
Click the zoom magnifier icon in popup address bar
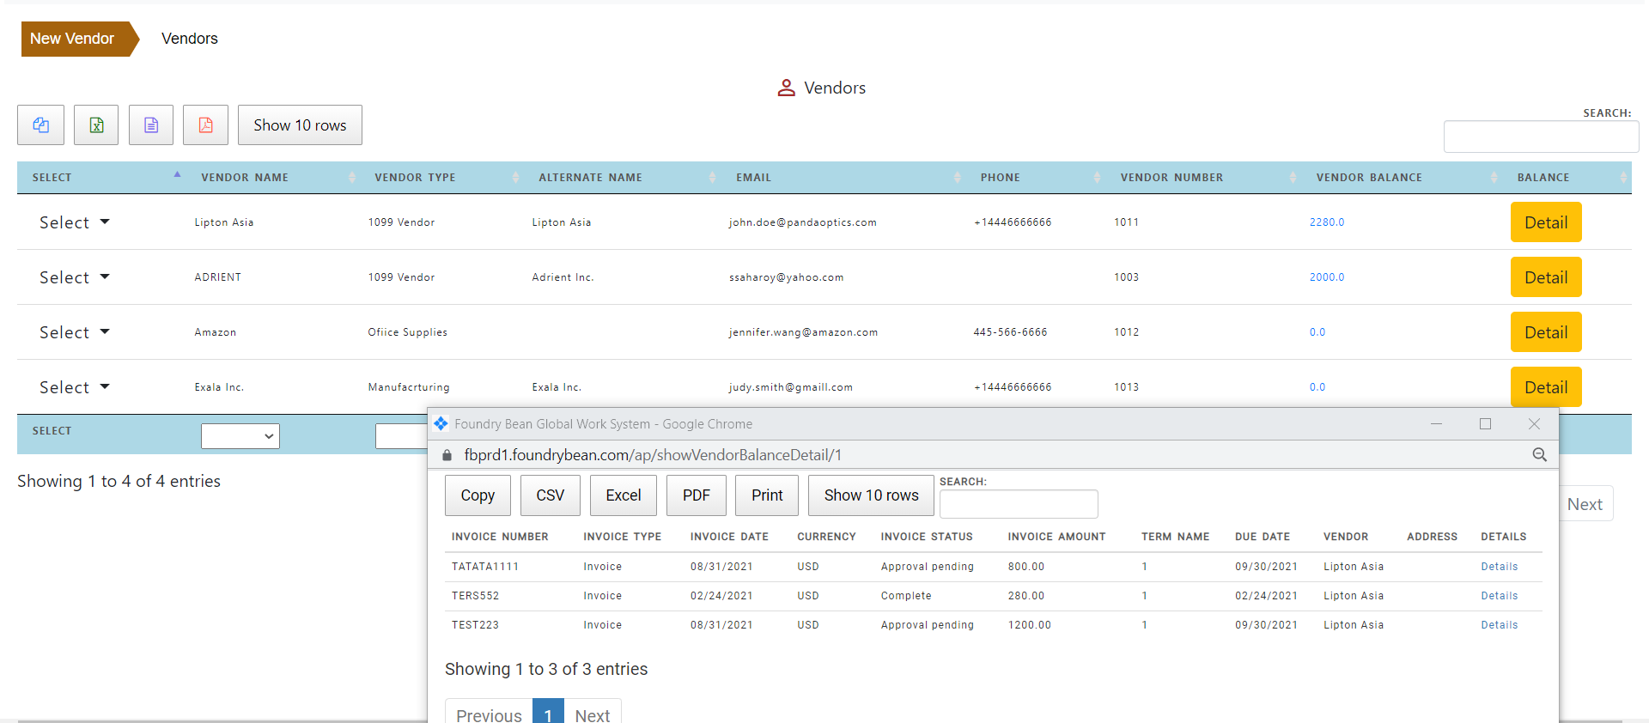[1540, 455]
